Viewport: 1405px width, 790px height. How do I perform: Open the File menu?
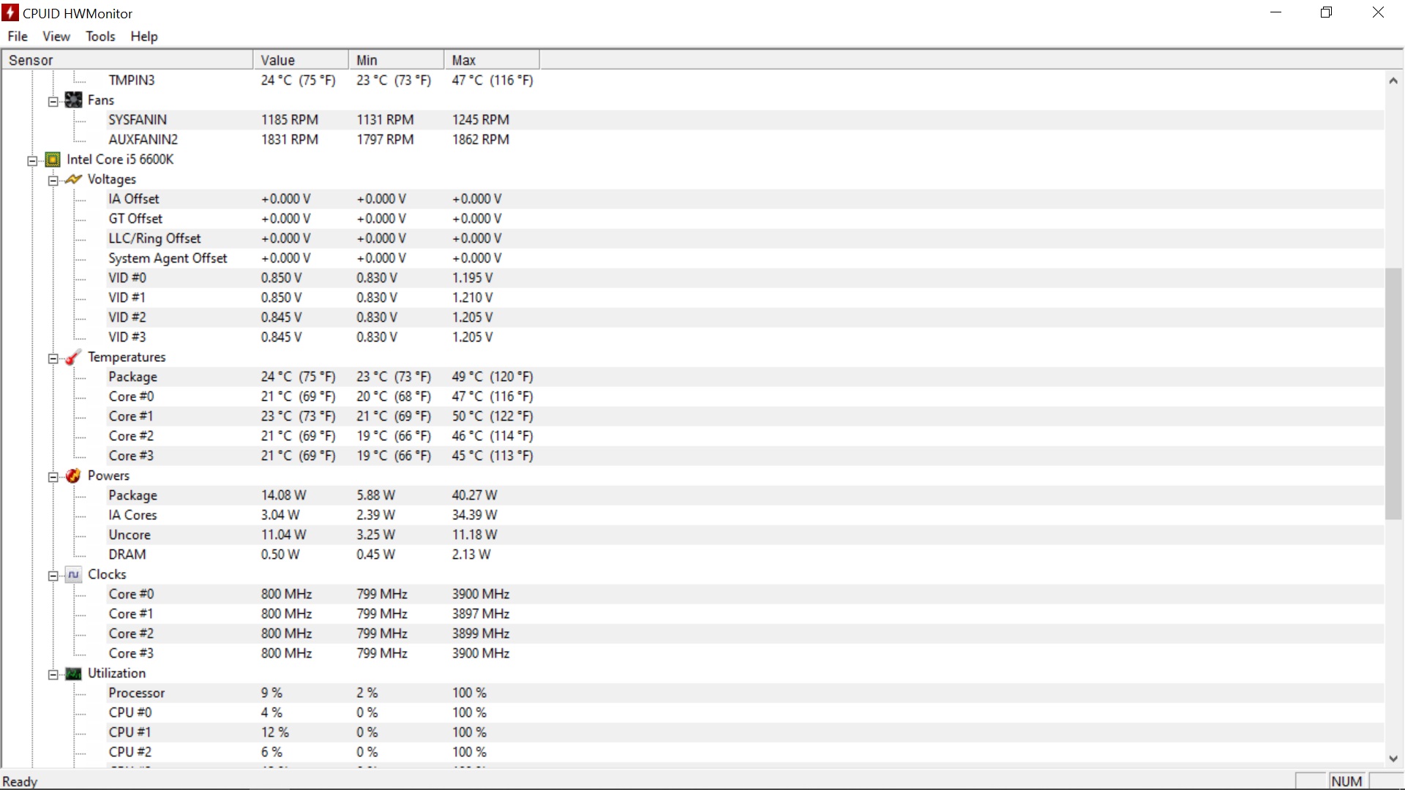coord(18,37)
